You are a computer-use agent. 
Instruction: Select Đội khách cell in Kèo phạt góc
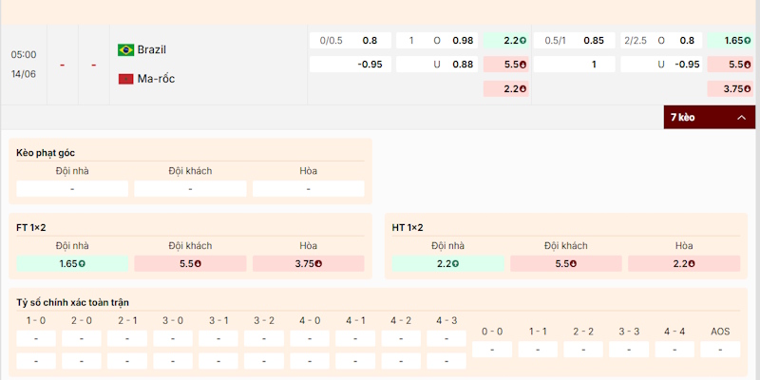pos(190,188)
